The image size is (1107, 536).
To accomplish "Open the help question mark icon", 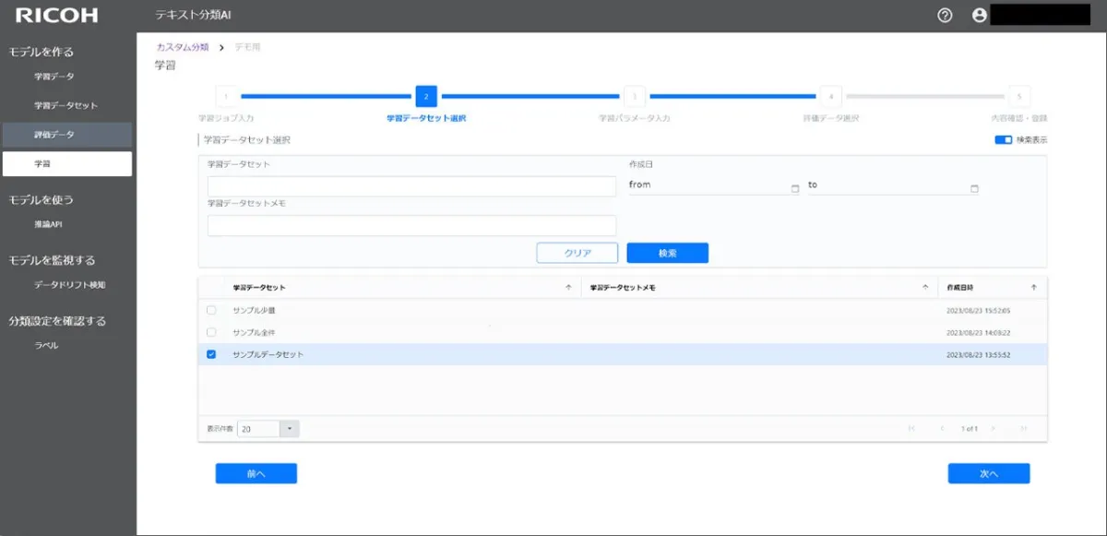I will point(945,16).
